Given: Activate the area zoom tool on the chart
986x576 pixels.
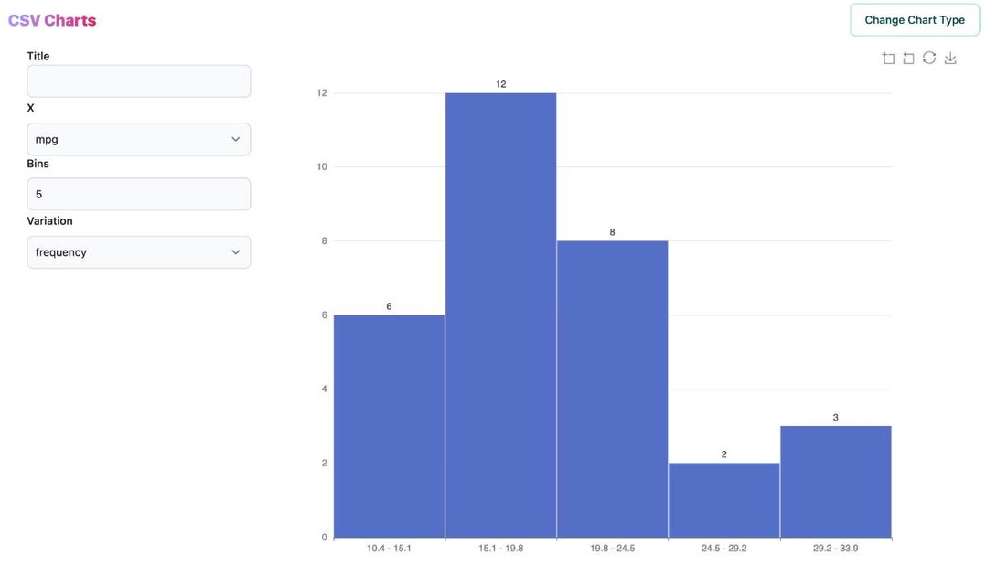Looking at the screenshot, I should pos(887,57).
